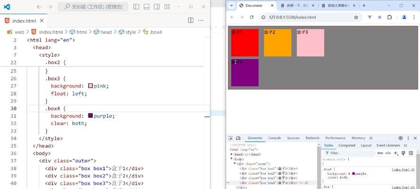The image size is (420, 189).
Task: Open the Chrome three-dot menu
Action: (x=414, y=17)
